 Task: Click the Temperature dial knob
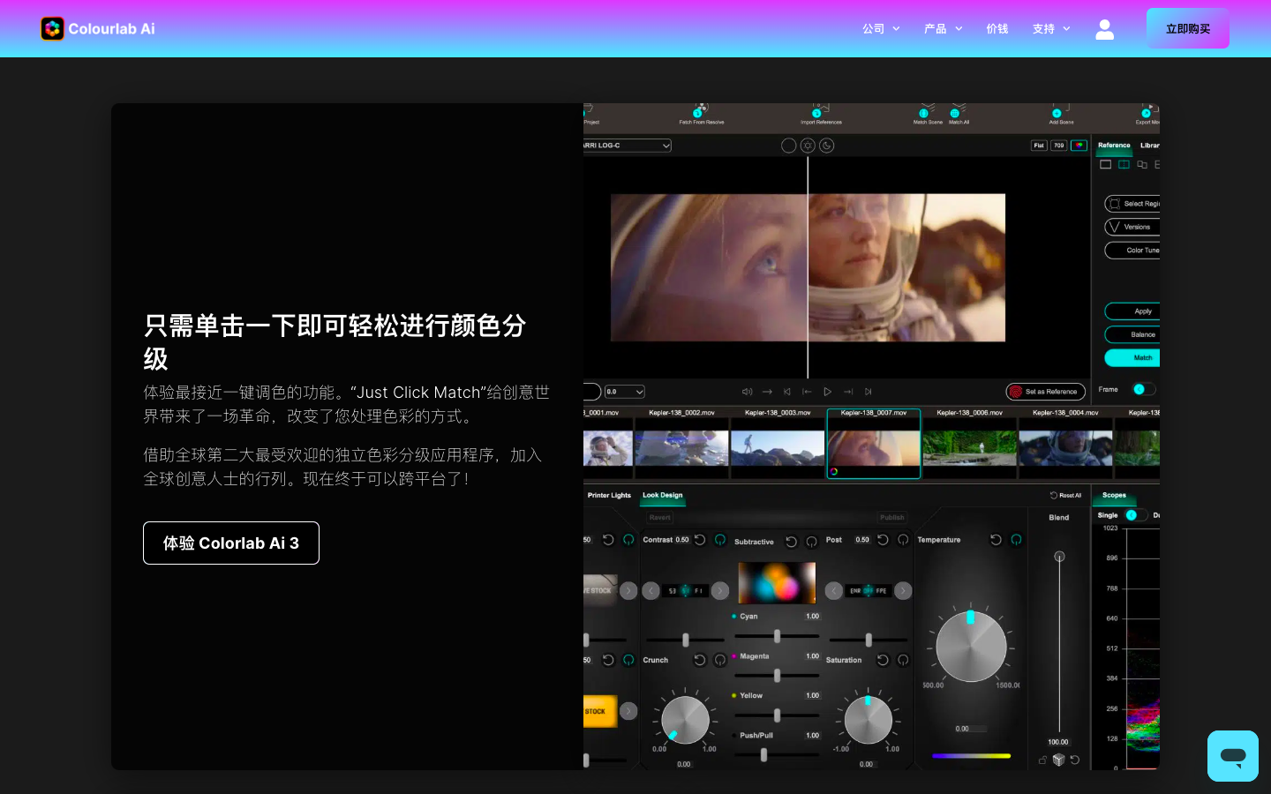click(x=971, y=647)
